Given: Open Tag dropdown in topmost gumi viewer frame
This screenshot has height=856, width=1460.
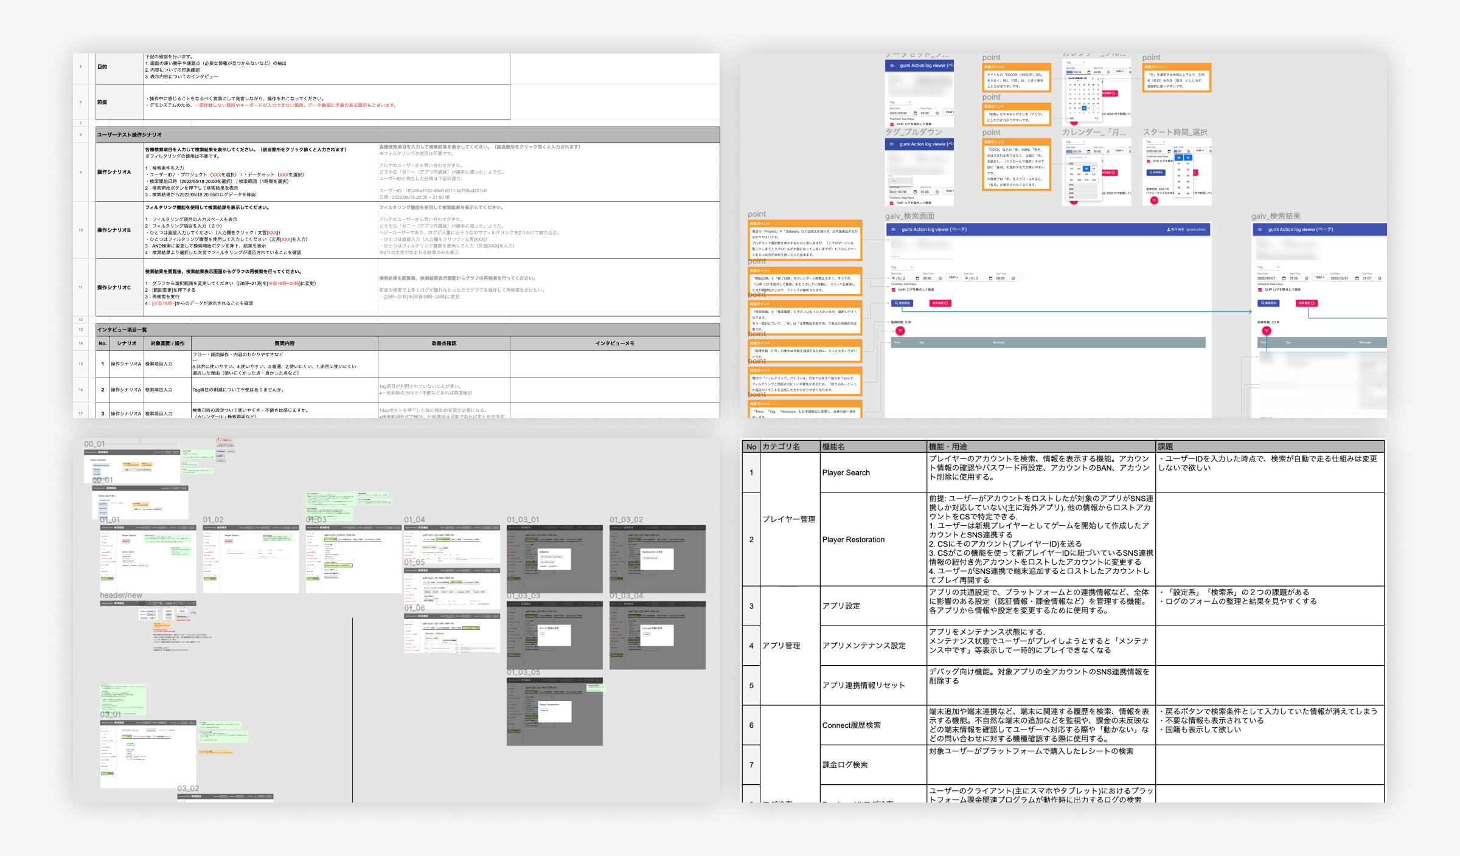Looking at the screenshot, I should point(900,102).
